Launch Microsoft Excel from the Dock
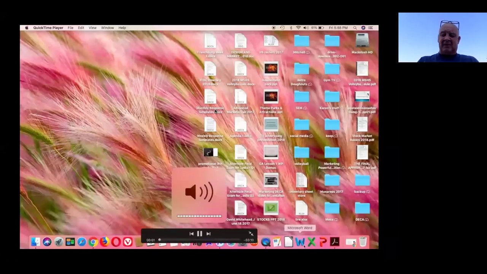This screenshot has width=487, height=274. tap(312, 242)
